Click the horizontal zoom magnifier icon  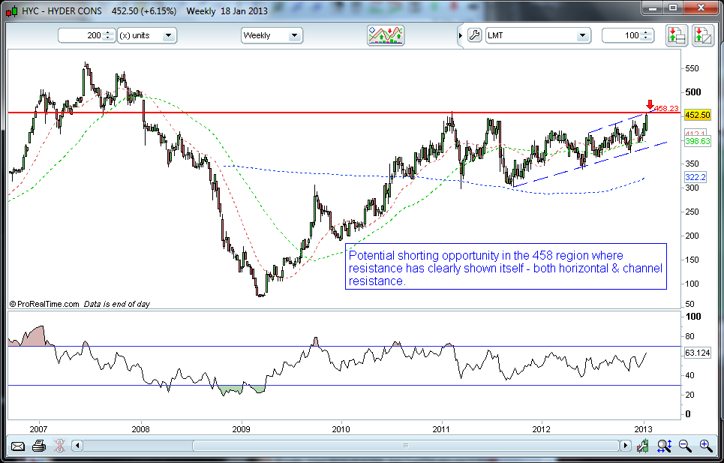tap(664, 446)
